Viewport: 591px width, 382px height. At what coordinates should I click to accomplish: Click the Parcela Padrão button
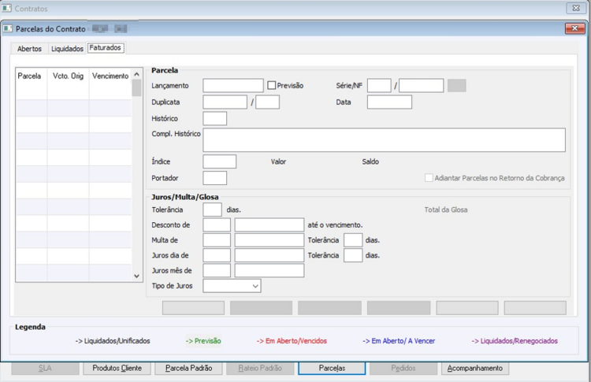188,368
